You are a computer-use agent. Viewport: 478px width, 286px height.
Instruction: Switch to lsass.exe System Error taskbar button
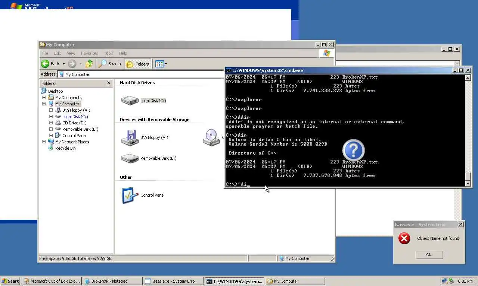click(173, 281)
